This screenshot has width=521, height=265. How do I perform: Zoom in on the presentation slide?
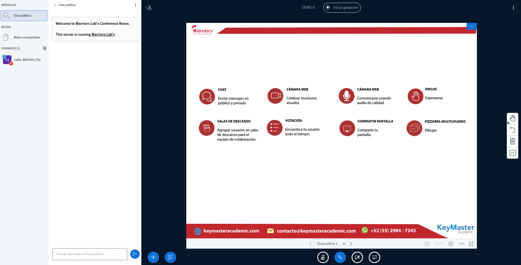pos(451,244)
